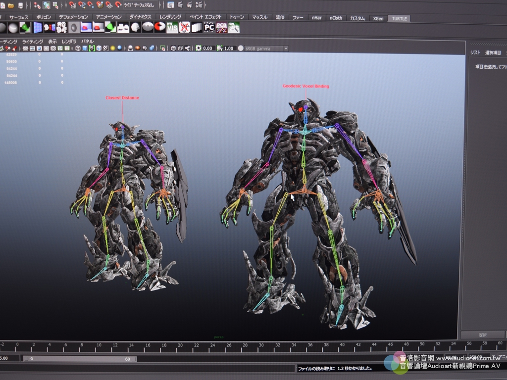Select the マッスル shelf tab
The image size is (507, 380).
pyautogui.click(x=259, y=17)
